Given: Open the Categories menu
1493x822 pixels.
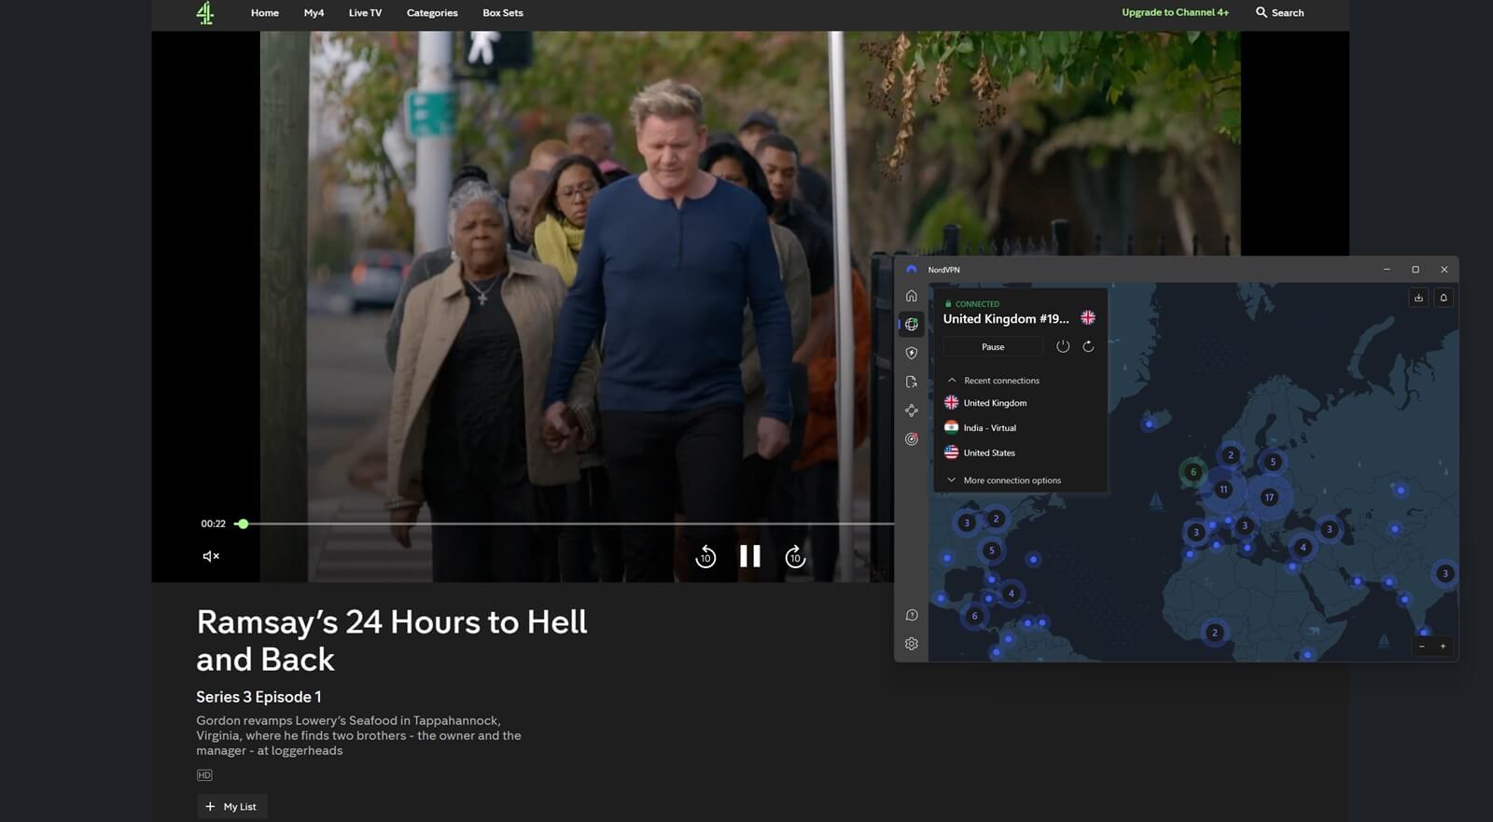Looking at the screenshot, I should [432, 13].
